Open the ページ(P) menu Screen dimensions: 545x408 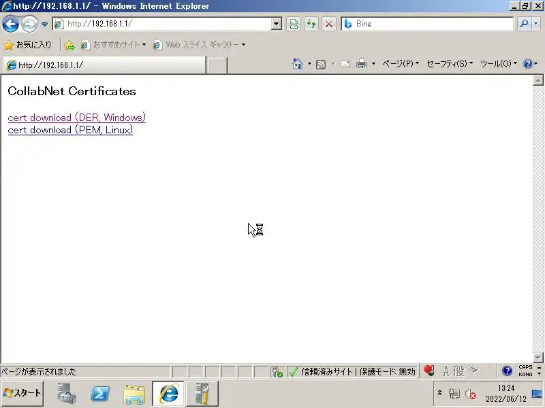tap(401, 64)
